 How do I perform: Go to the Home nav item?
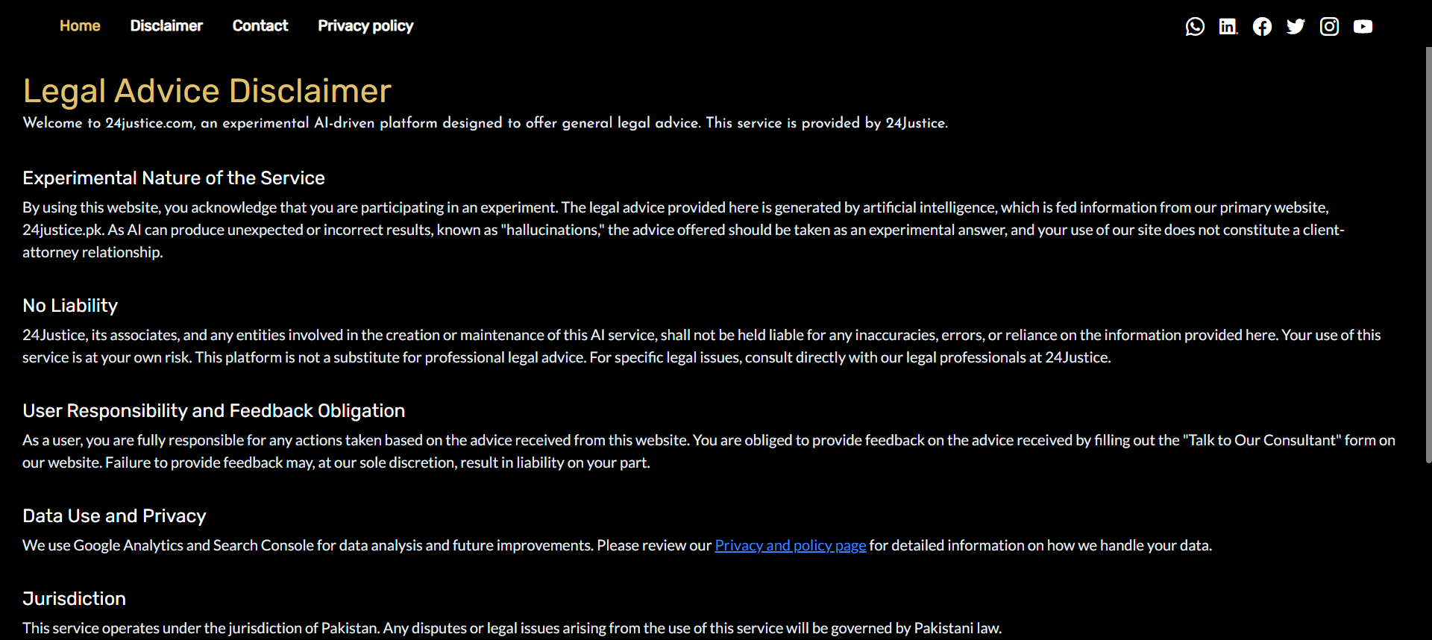(80, 25)
